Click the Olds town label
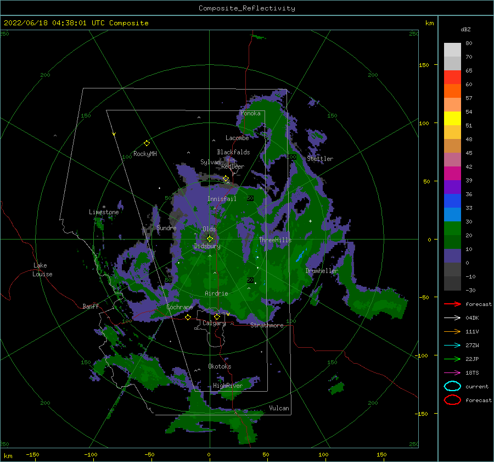This screenshot has width=494, height=462. tap(209, 229)
